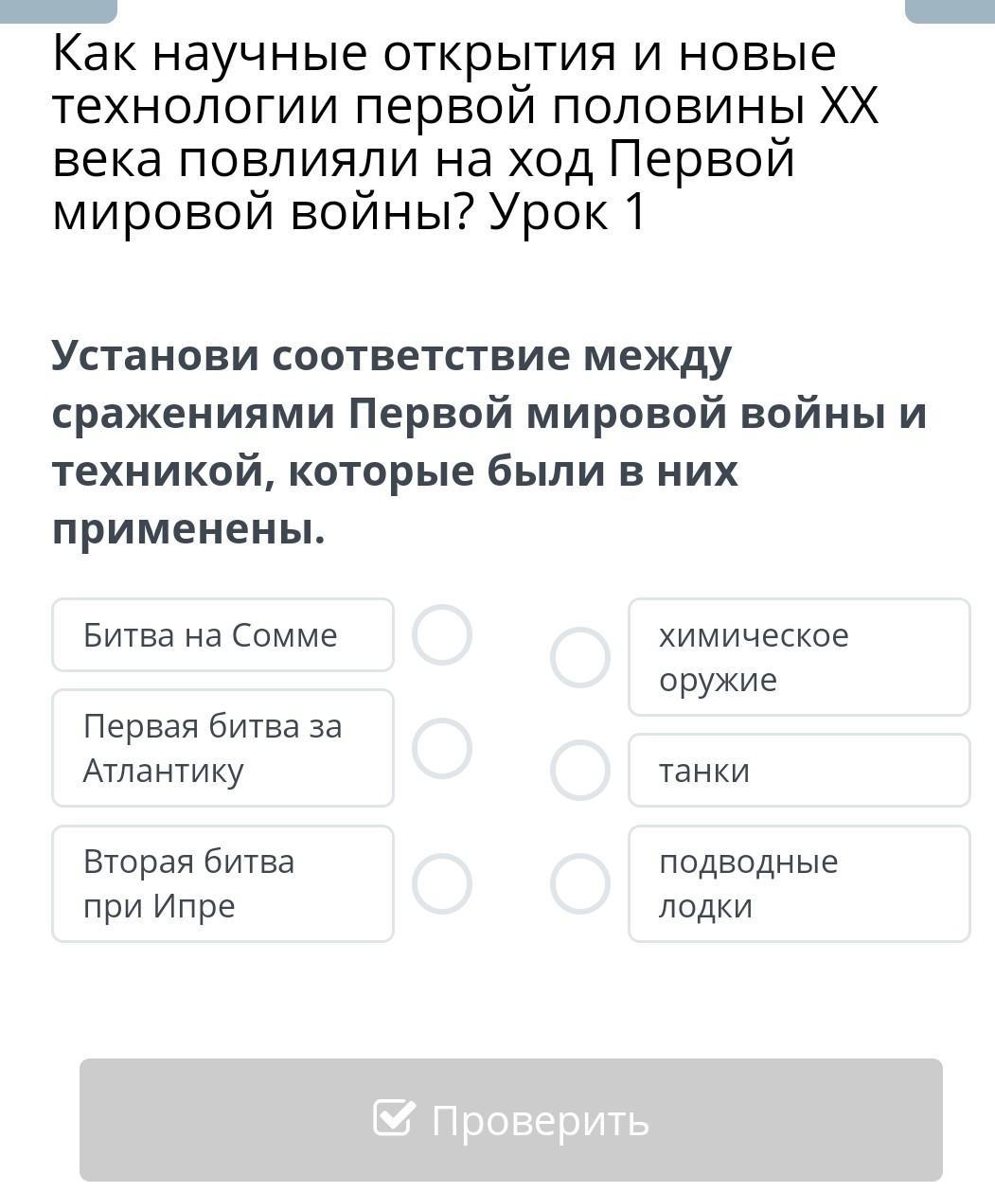Click the checkmark icon inside Проверить button
The image size is (995, 1192).
[394, 1118]
